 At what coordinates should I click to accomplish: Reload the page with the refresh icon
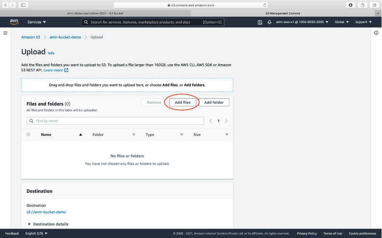[x=265, y=5]
